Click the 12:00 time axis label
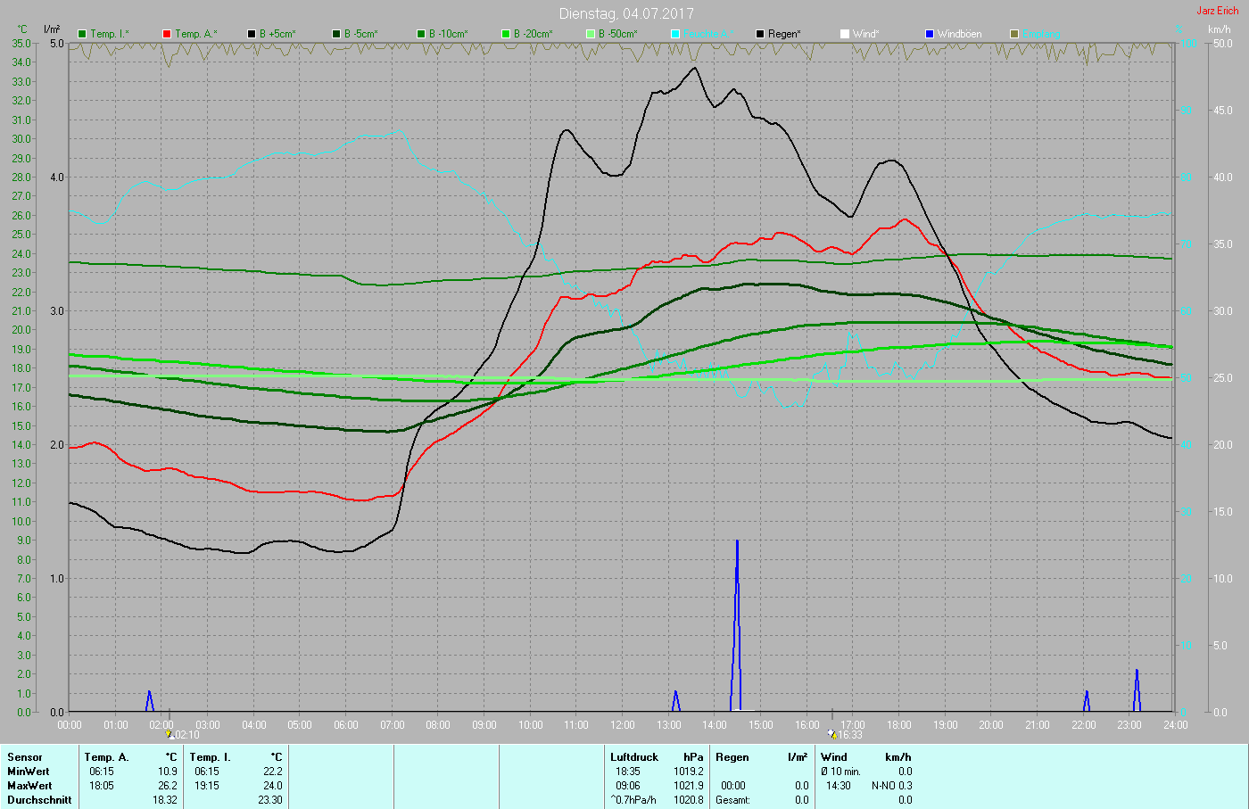 [623, 725]
